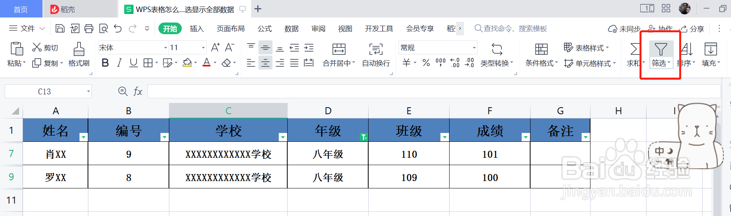Center text horizontally
This screenshot has height=216, width=731.
tap(265, 63)
